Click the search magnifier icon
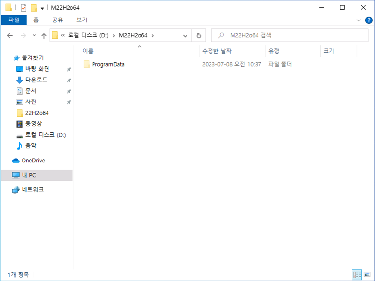 point(221,35)
